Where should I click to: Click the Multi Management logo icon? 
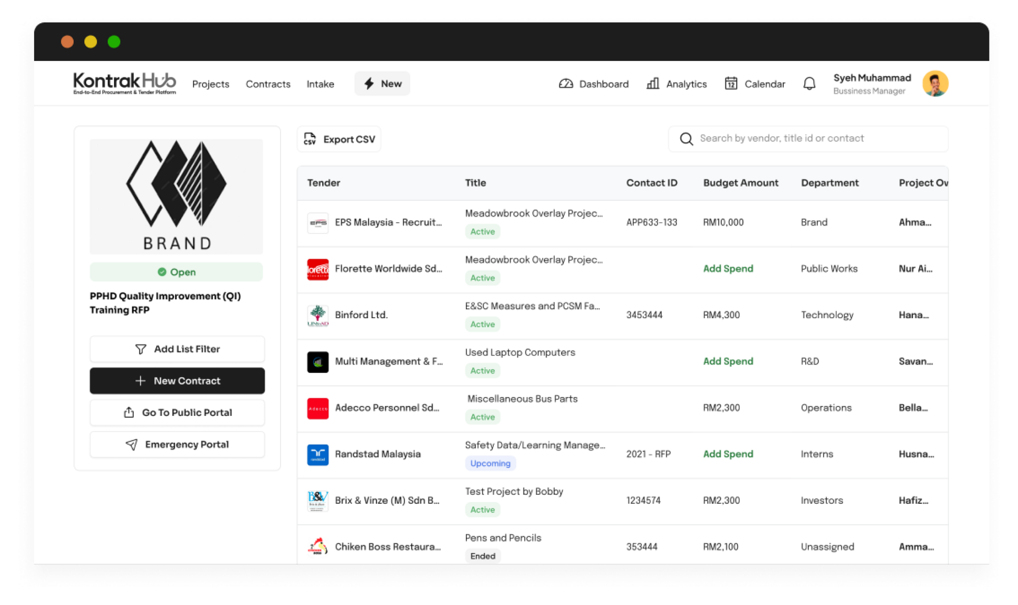(x=318, y=362)
